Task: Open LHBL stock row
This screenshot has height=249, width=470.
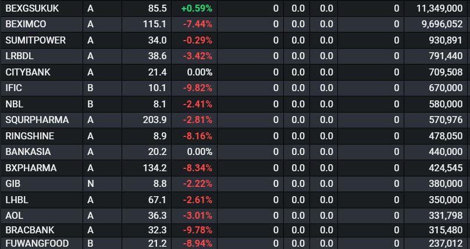Action: coord(17,200)
